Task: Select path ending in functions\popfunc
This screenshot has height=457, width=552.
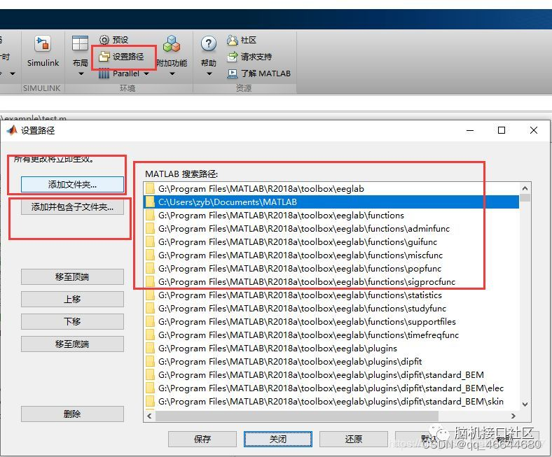Action: click(331, 269)
